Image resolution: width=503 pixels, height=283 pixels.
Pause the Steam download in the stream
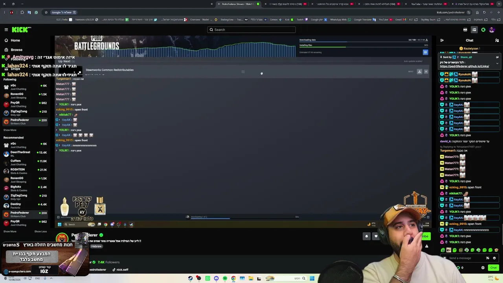pyautogui.click(x=425, y=52)
